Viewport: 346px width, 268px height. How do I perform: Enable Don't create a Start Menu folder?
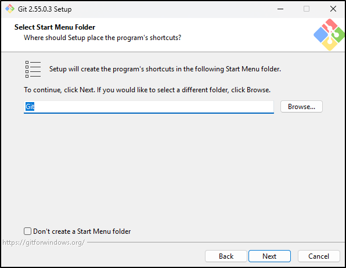28,231
